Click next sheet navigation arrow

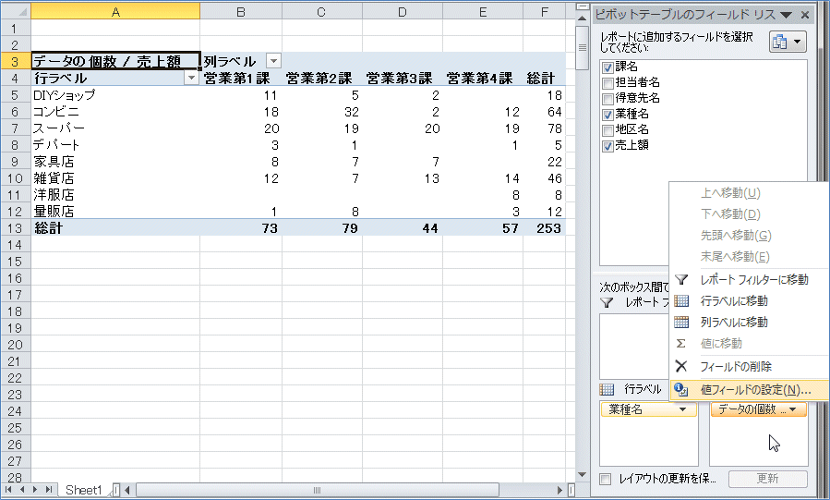click(35, 490)
